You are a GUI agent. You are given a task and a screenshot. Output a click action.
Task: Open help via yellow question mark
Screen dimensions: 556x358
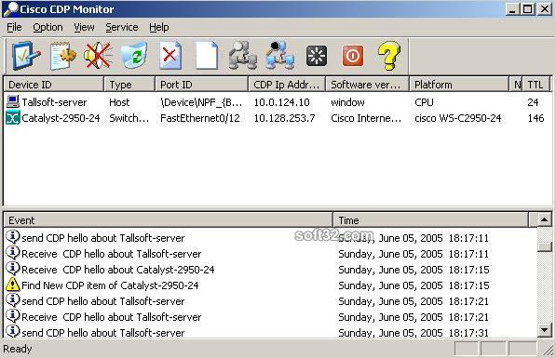tap(389, 56)
